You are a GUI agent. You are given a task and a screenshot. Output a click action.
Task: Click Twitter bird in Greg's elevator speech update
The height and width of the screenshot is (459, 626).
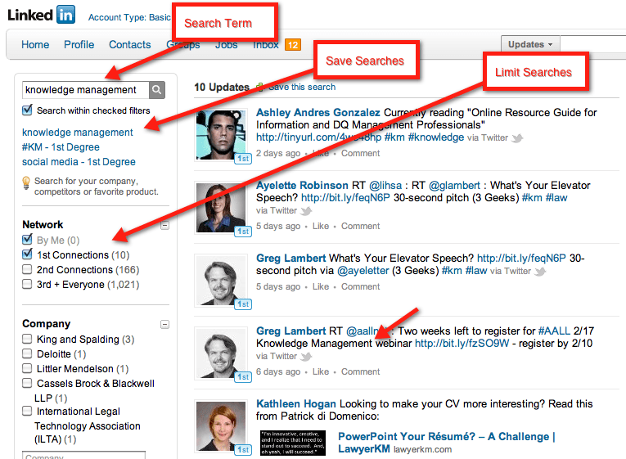tap(540, 272)
